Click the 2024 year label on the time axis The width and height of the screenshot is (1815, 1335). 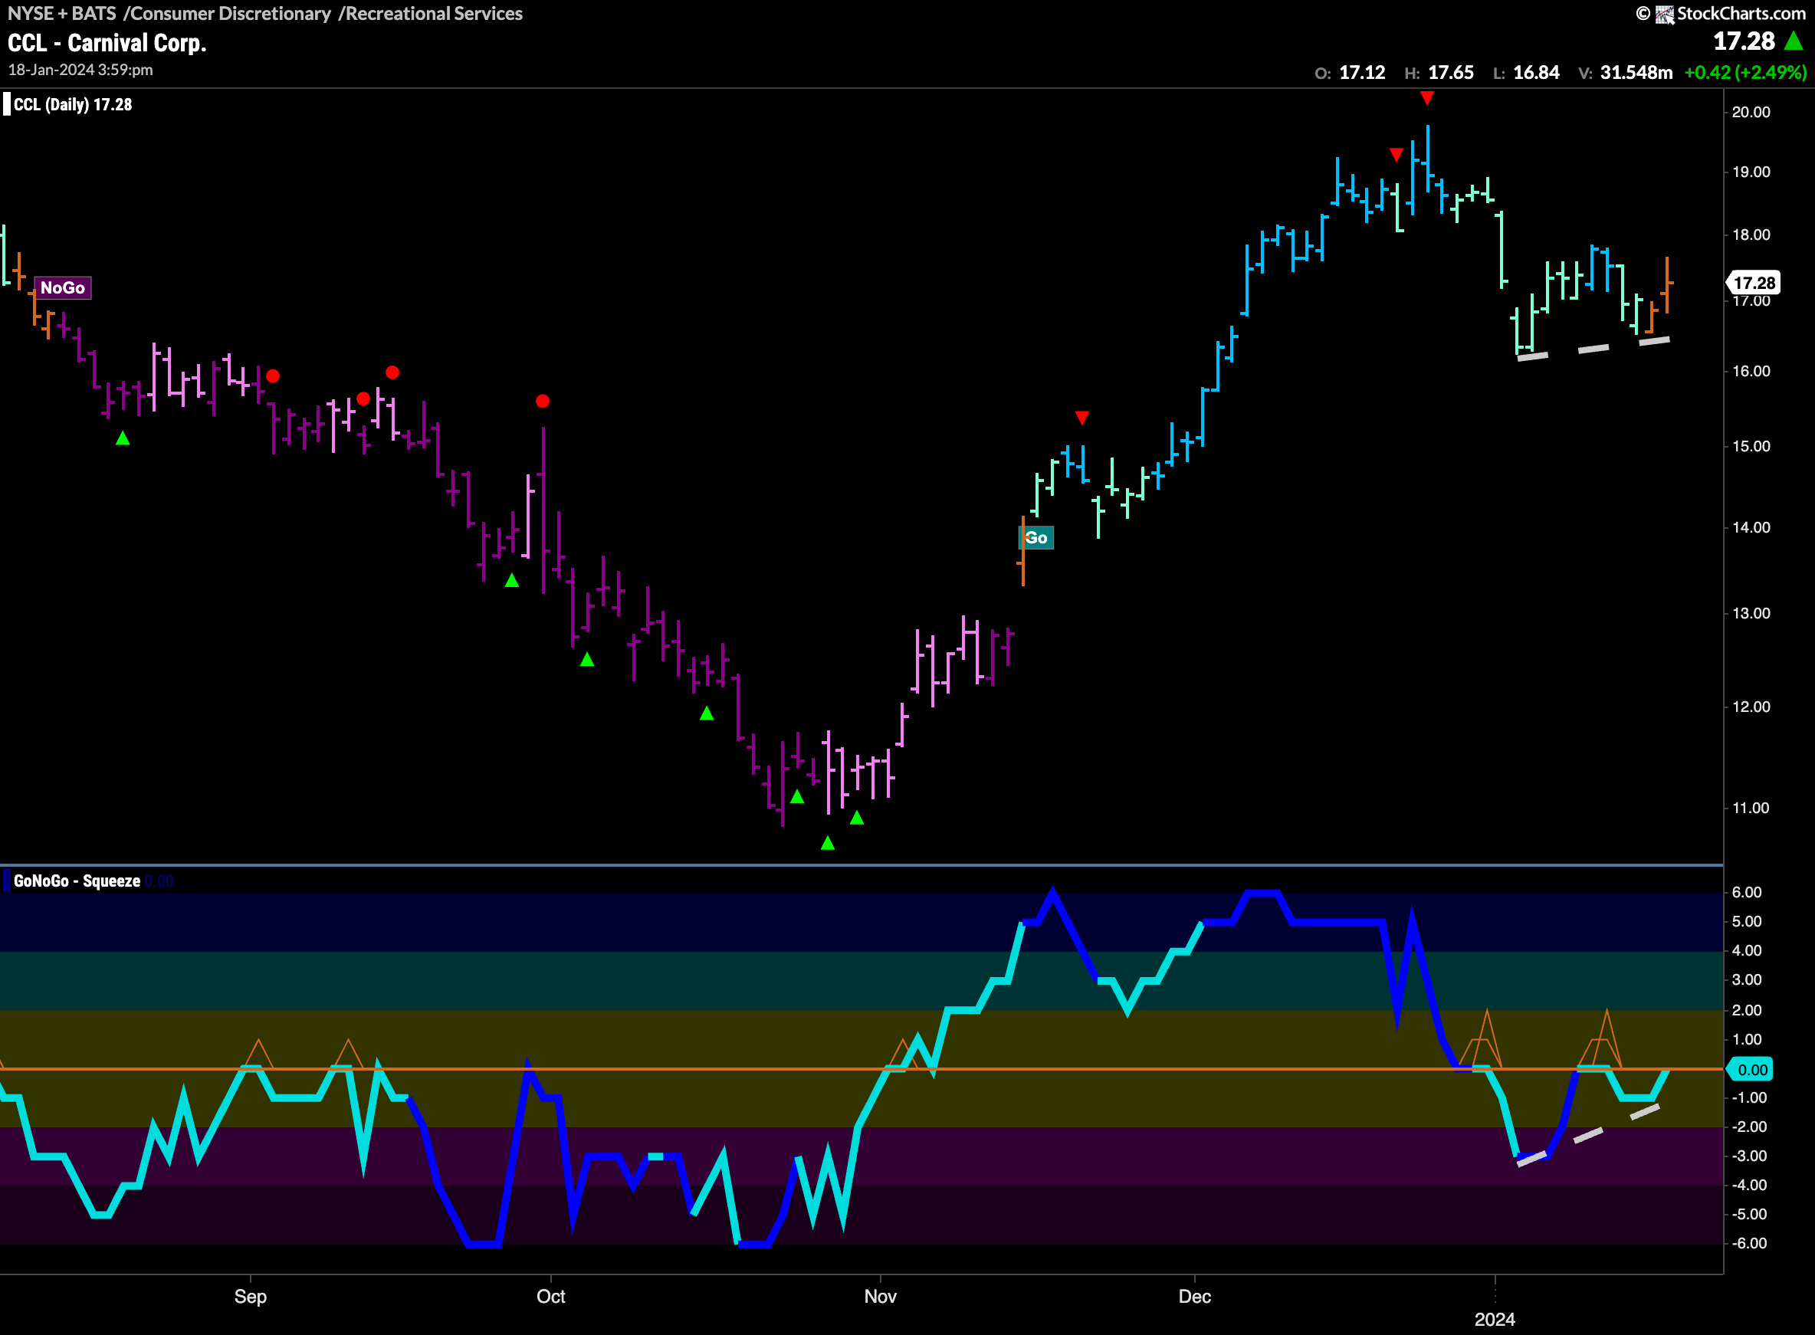click(1495, 1320)
